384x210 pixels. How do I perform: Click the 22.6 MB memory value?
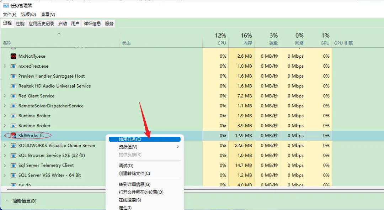(244, 146)
